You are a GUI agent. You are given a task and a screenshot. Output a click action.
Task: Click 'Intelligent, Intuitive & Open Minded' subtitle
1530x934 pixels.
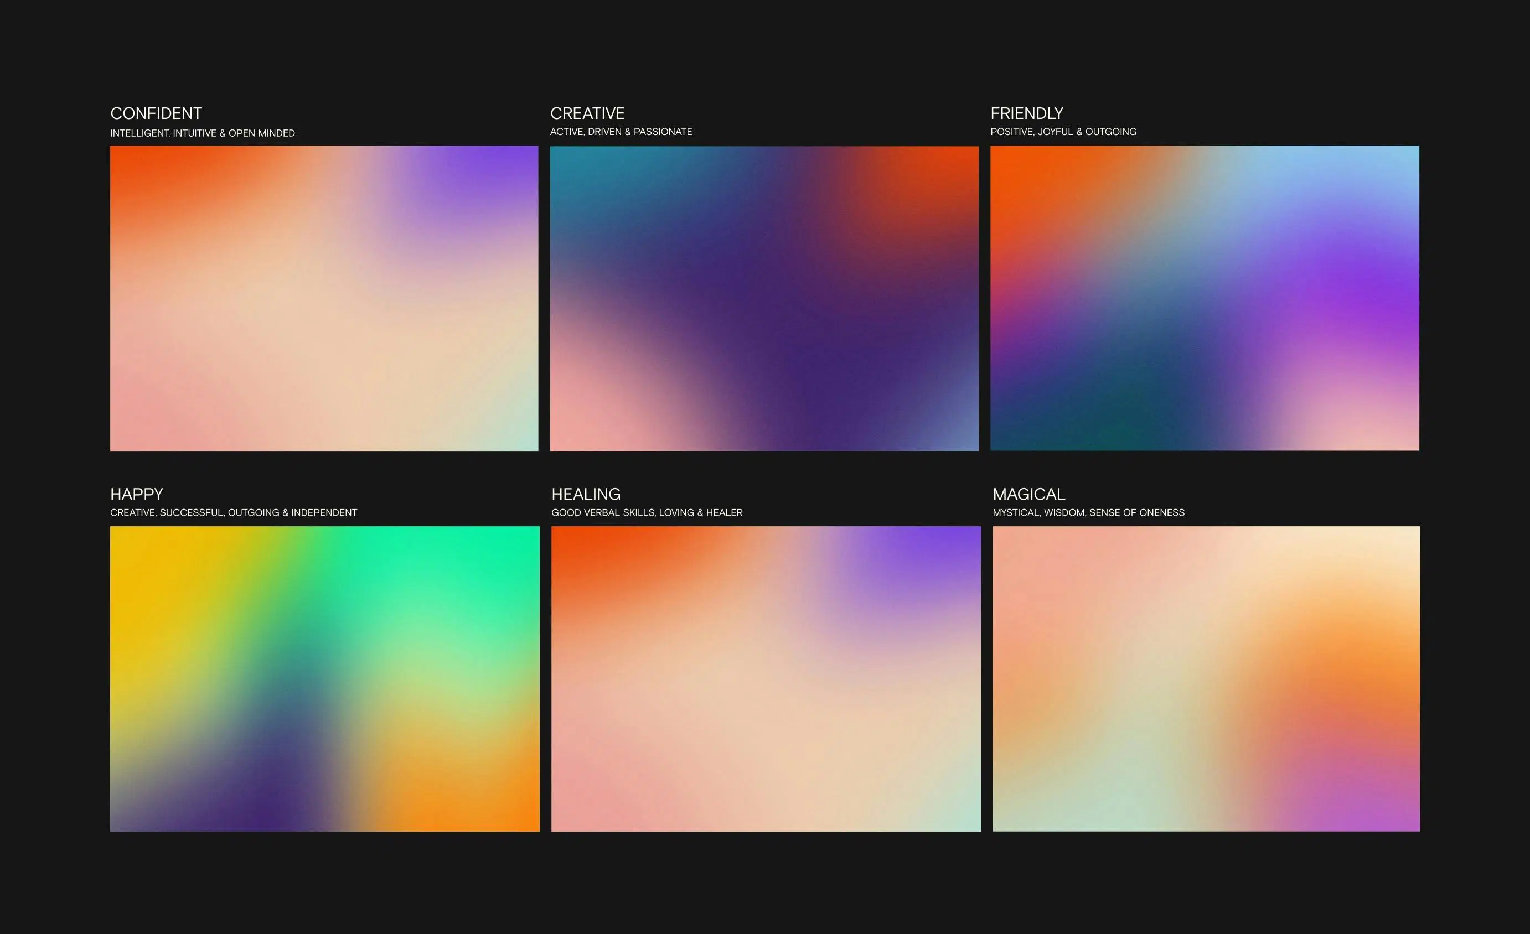[x=203, y=133]
